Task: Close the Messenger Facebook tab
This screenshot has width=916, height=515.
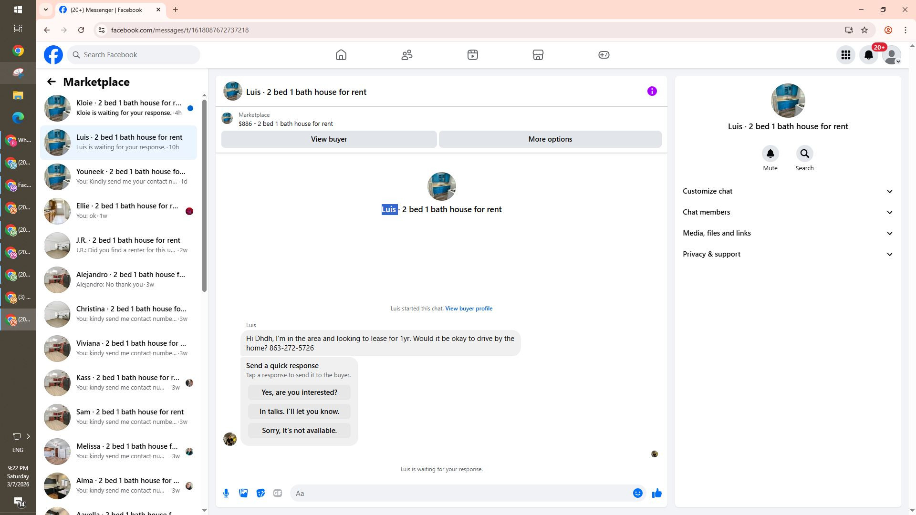Action: pos(158,10)
